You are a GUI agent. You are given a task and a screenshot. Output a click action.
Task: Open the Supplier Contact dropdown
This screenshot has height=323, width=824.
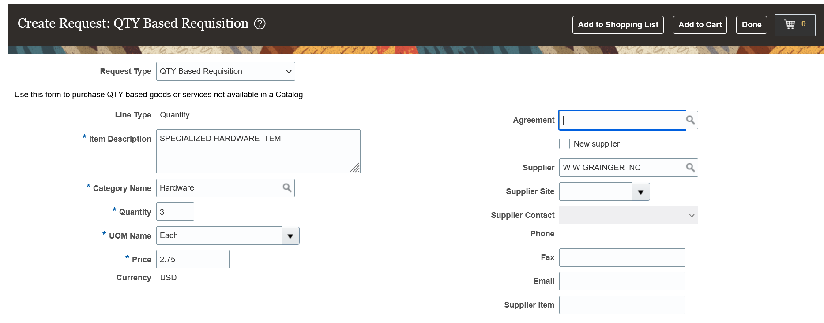[x=628, y=215]
